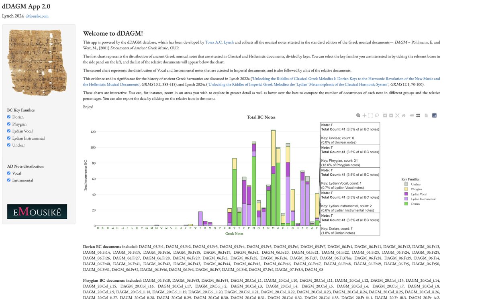
Task: Toggle the Instrumental AD note checkbox
Action: pyautogui.click(x=9, y=180)
